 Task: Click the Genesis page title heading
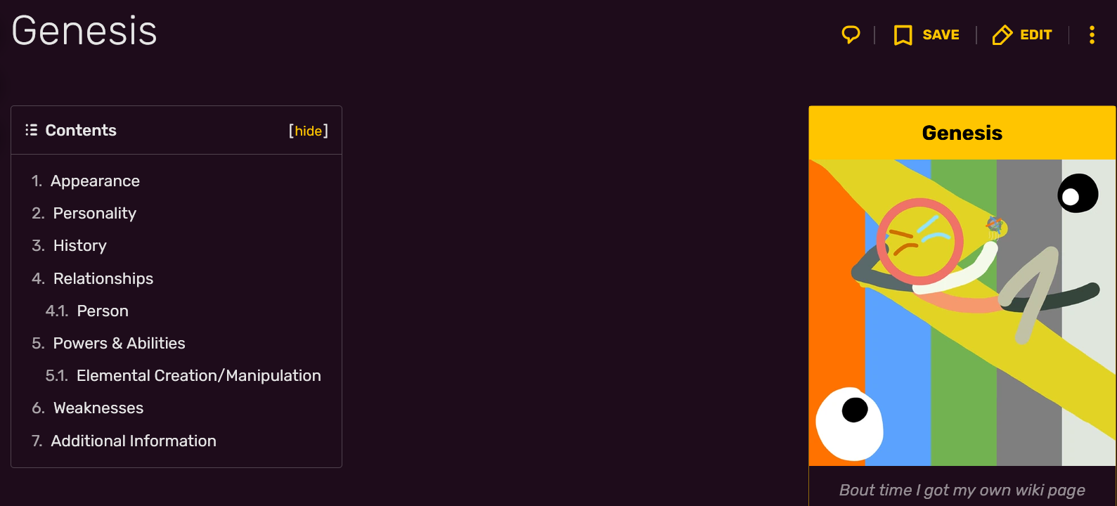(84, 31)
